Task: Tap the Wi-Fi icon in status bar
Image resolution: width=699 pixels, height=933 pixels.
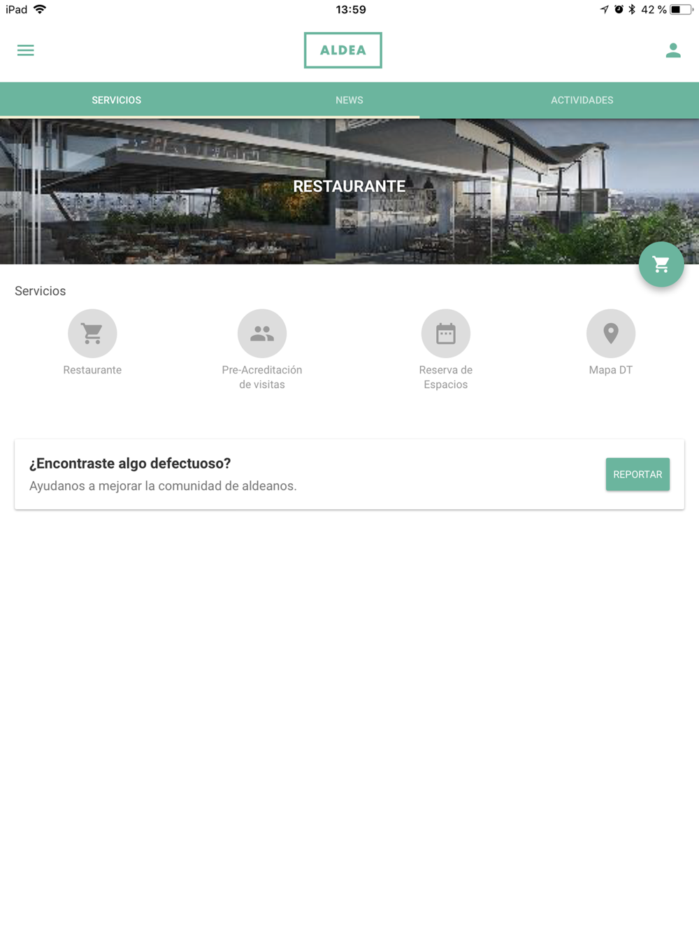Action: 40,9
